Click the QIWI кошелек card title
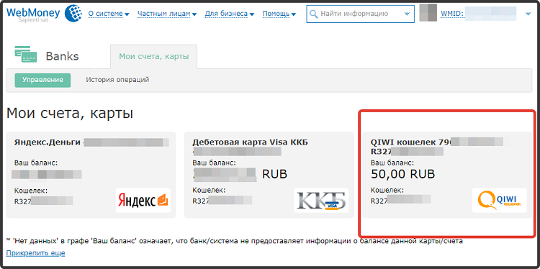Screen dimensions: 540x269 pos(410,142)
